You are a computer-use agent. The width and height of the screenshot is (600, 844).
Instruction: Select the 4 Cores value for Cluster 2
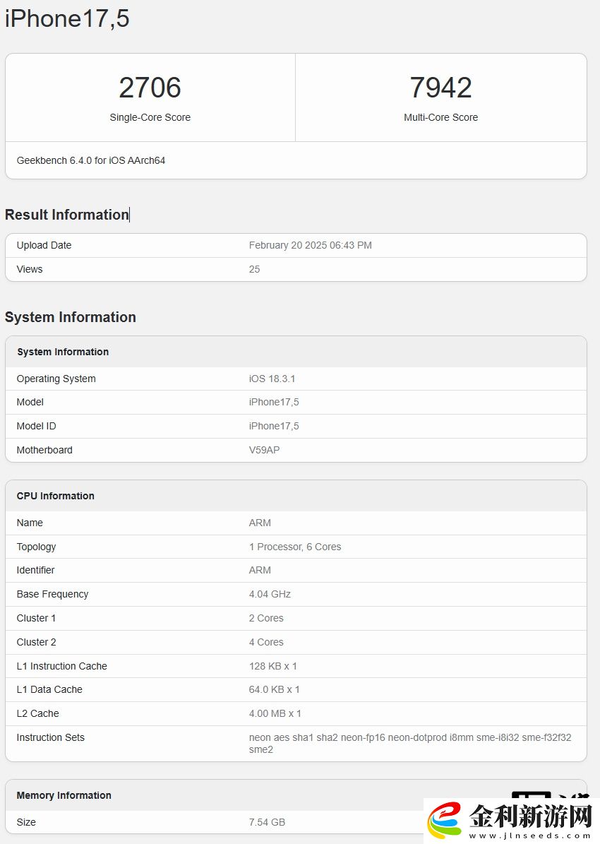[x=266, y=642]
